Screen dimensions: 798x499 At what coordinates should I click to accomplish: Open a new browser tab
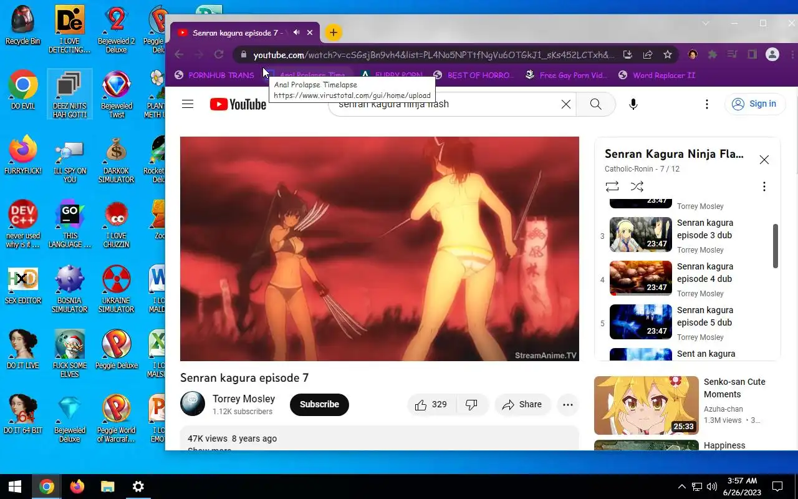pyautogui.click(x=334, y=32)
